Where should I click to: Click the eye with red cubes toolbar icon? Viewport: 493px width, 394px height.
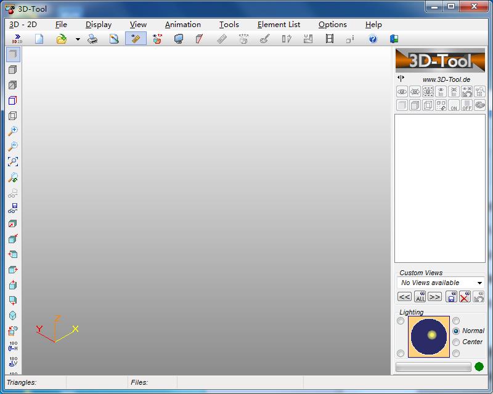coord(157,39)
